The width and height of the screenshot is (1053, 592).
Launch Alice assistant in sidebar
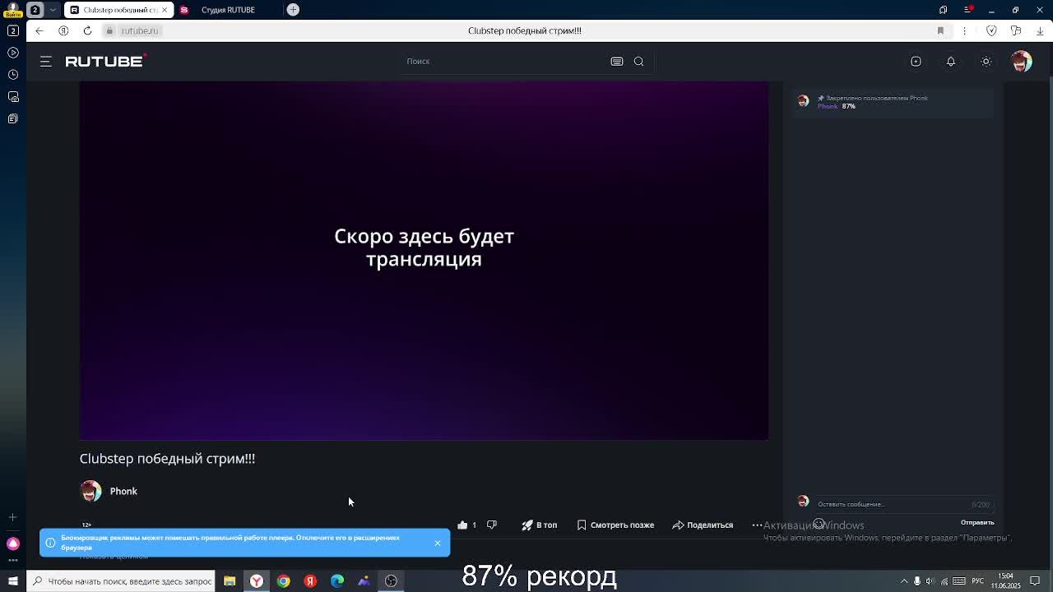pos(12,543)
